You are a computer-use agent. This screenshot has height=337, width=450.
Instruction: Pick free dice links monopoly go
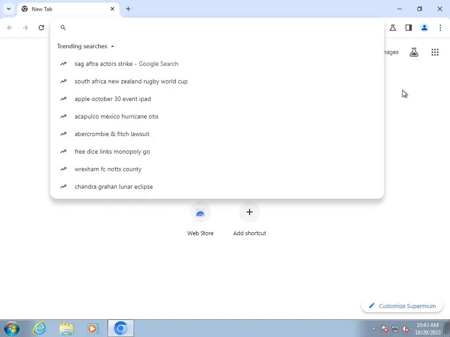(217, 151)
